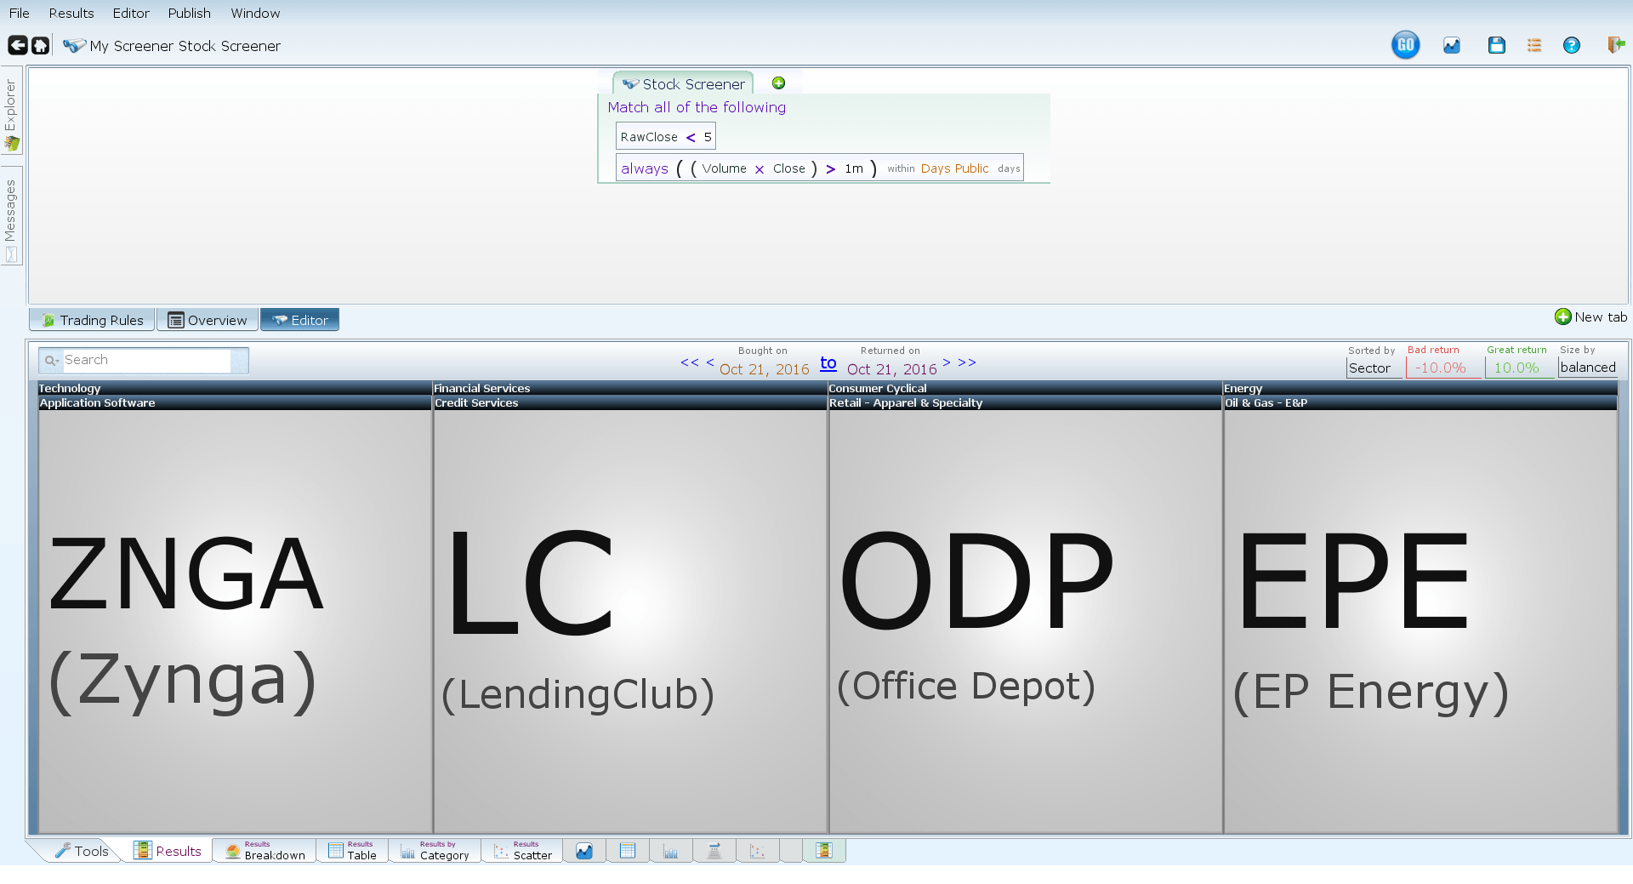
Task: Save the screener with the floppy disk icon
Action: 1496,45
